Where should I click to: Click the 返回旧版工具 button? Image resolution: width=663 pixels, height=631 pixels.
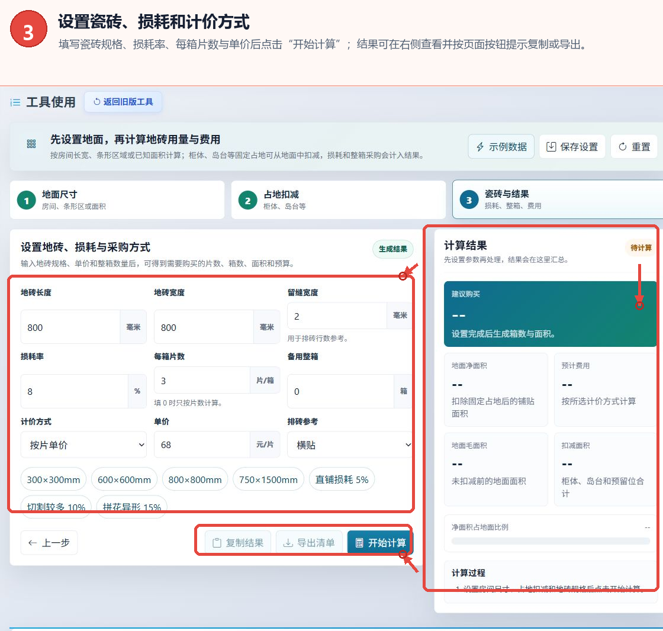pyautogui.click(x=123, y=102)
